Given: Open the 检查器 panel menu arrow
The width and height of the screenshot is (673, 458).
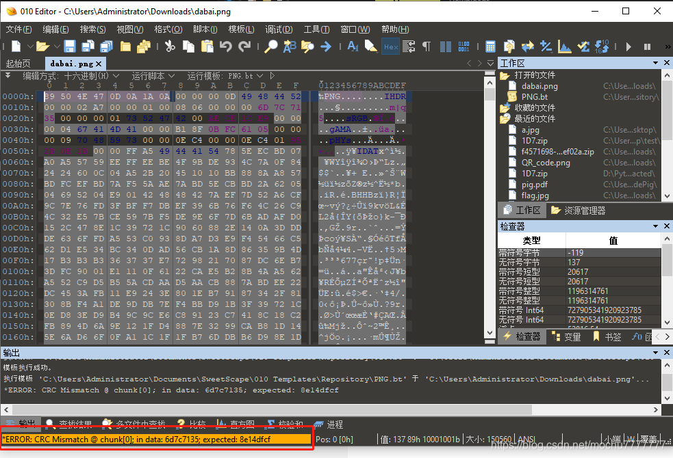Looking at the screenshot, I should pyautogui.click(x=655, y=226).
